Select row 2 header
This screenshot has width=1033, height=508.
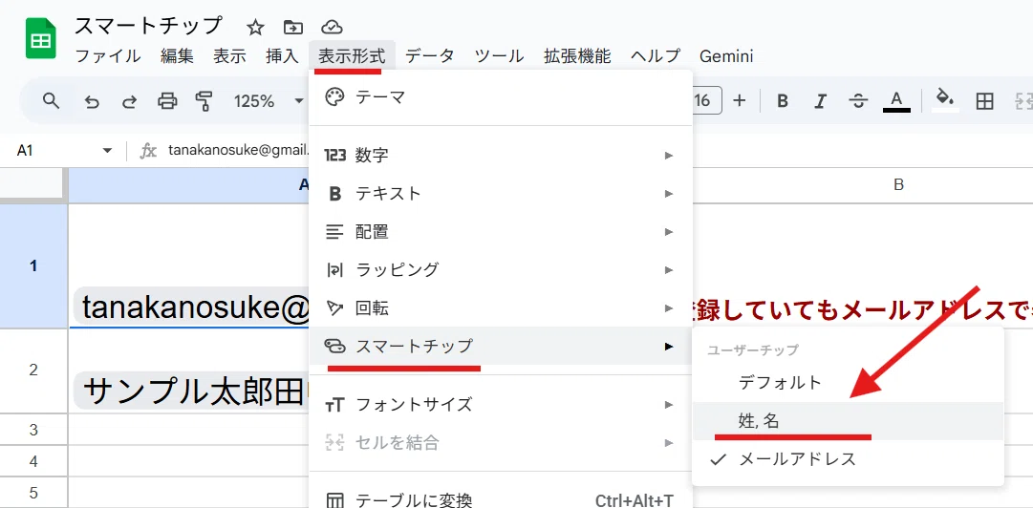coord(33,370)
